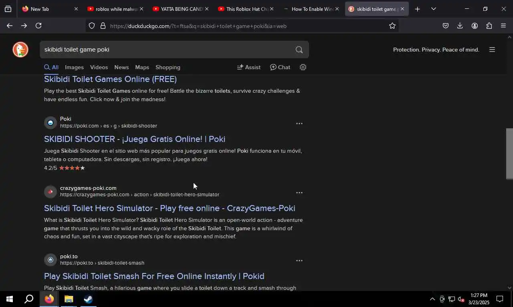The height and width of the screenshot is (307, 513).
Task: Open Pocket save icon in toolbar
Action: tap(445, 26)
